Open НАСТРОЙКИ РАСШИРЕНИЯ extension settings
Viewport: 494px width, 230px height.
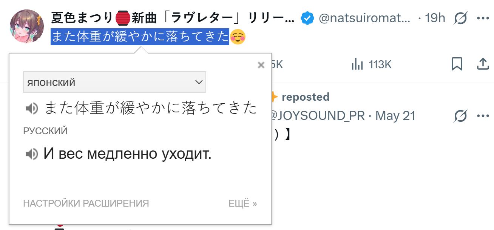(86, 204)
